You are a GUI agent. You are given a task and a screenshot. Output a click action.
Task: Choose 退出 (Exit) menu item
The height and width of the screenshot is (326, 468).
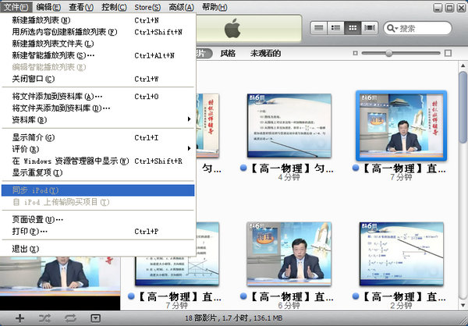98,250
